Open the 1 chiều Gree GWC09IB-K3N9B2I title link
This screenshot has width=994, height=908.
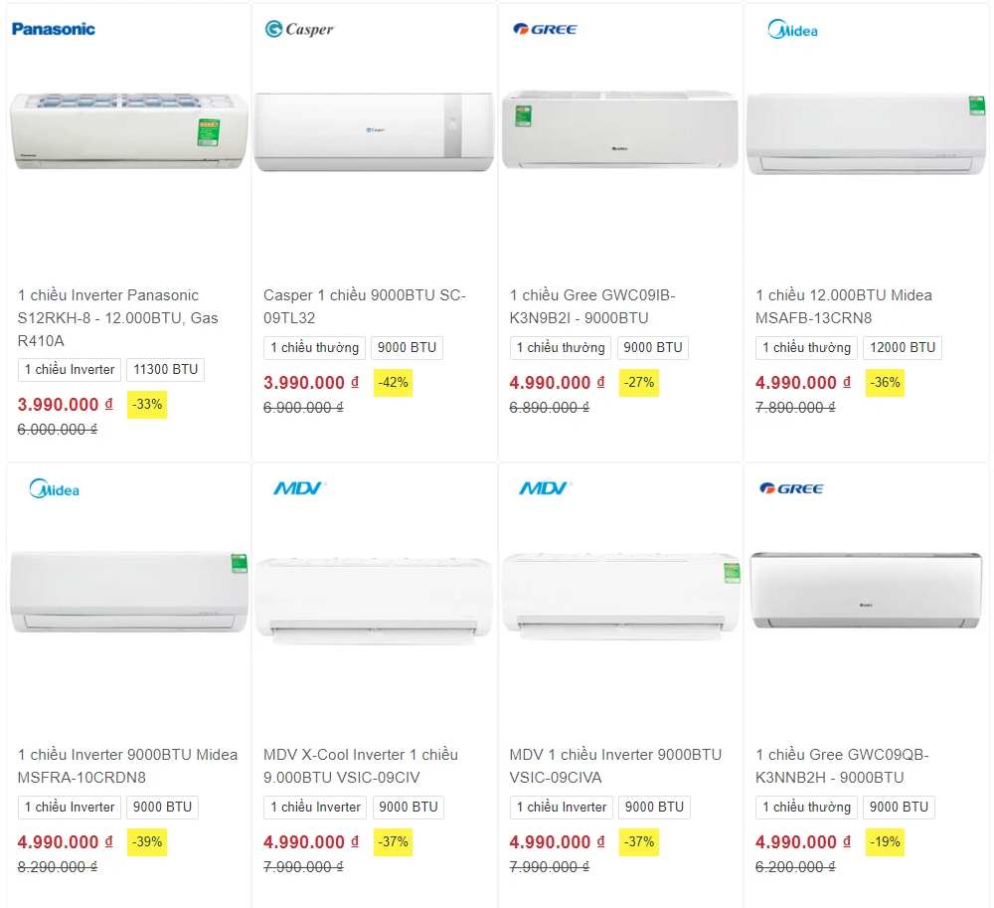click(x=592, y=306)
